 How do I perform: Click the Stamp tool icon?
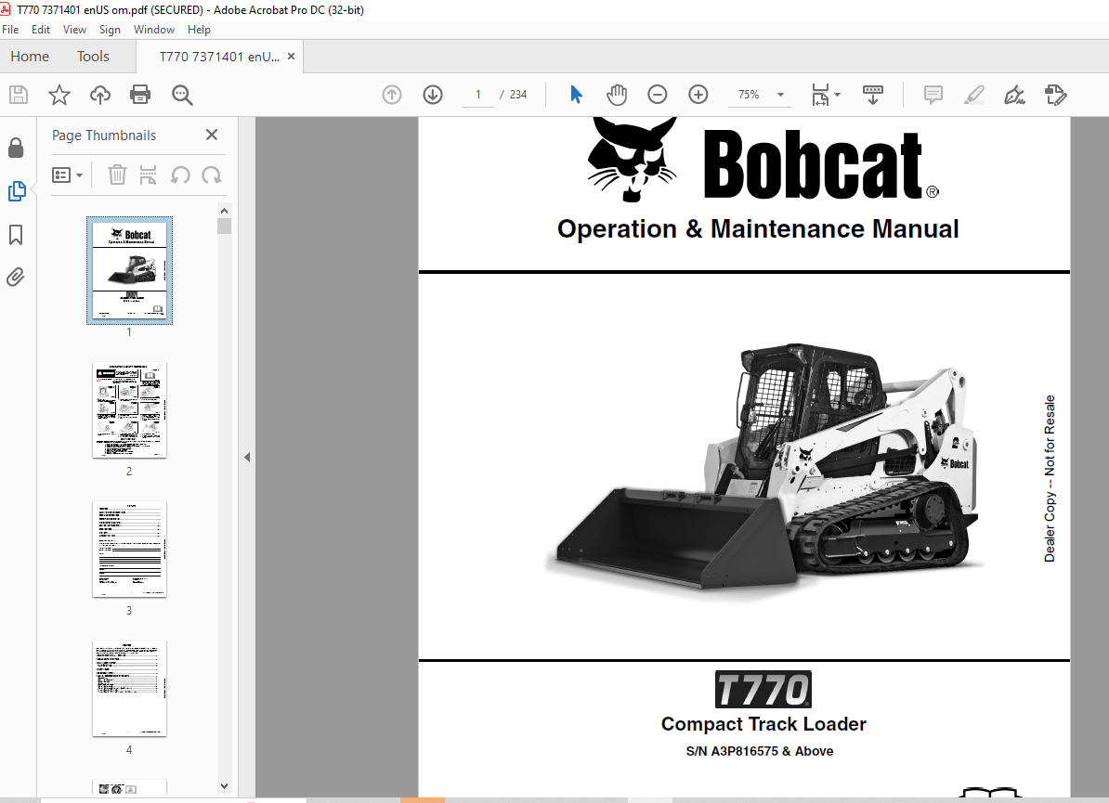pyautogui.click(x=1055, y=95)
